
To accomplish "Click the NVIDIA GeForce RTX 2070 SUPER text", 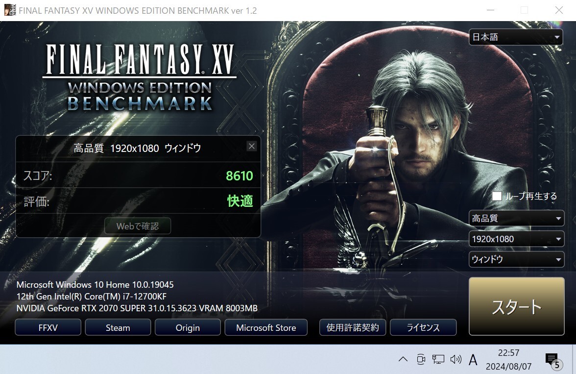I will point(137,308).
